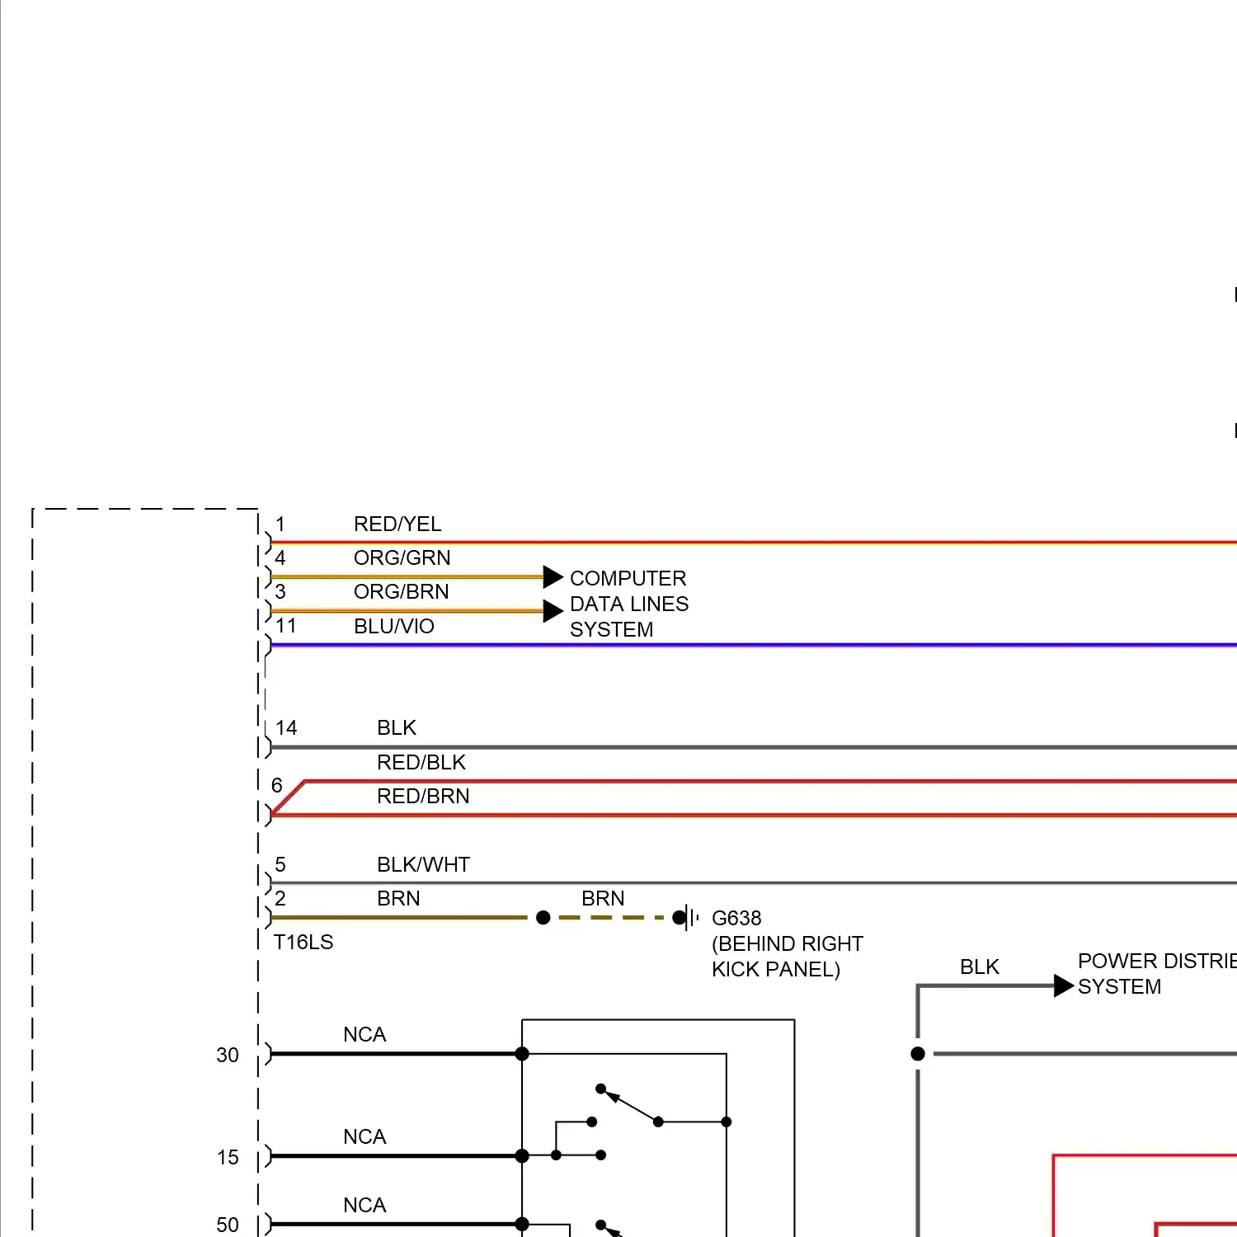Click the NCA label on terminal 50 wire
Viewport: 1237px width, 1237px height.
(x=365, y=1206)
